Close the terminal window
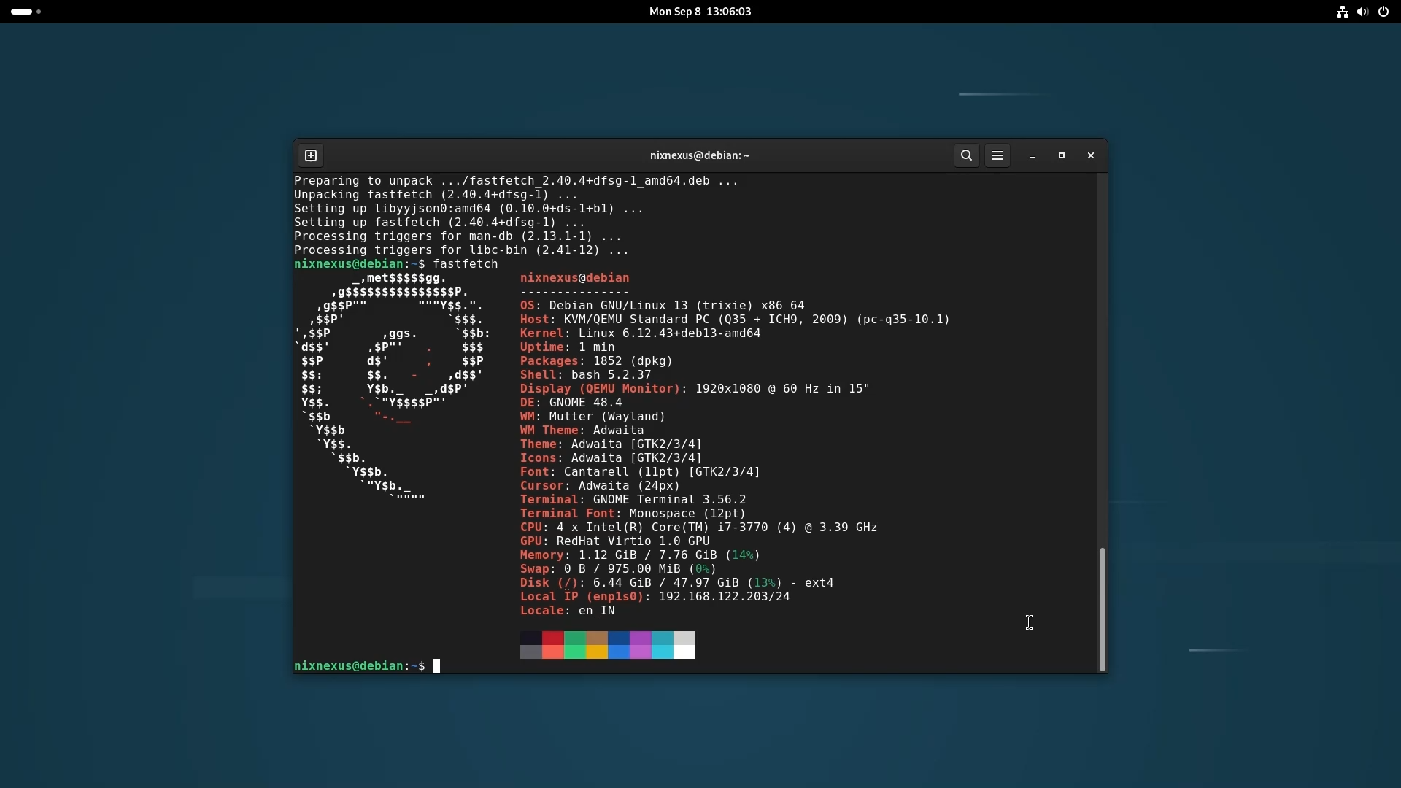This screenshot has width=1401, height=788. [x=1092, y=156]
